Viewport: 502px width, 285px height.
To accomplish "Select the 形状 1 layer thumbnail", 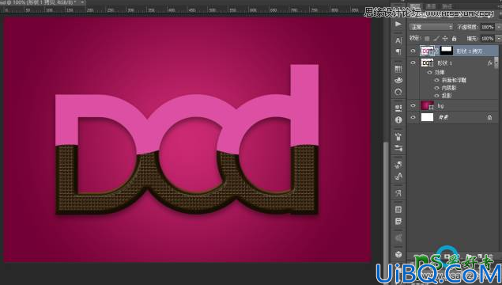I will click(x=427, y=63).
